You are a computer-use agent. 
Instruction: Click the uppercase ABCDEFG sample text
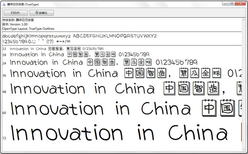pyautogui.click(x=115, y=36)
